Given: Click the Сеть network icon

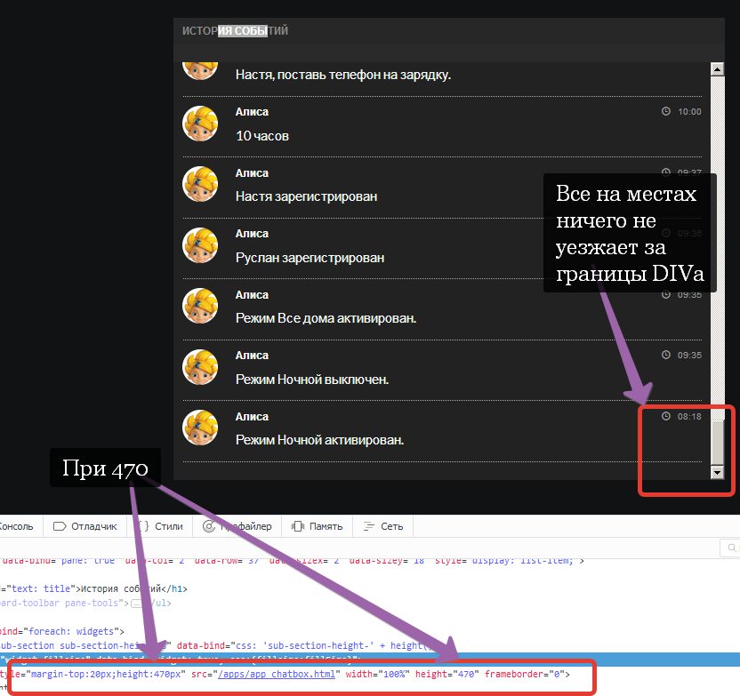Looking at the screenshot, I should point(369,526).
